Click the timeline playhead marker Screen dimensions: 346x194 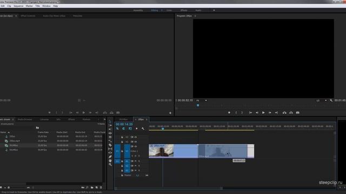coord(163,128)
